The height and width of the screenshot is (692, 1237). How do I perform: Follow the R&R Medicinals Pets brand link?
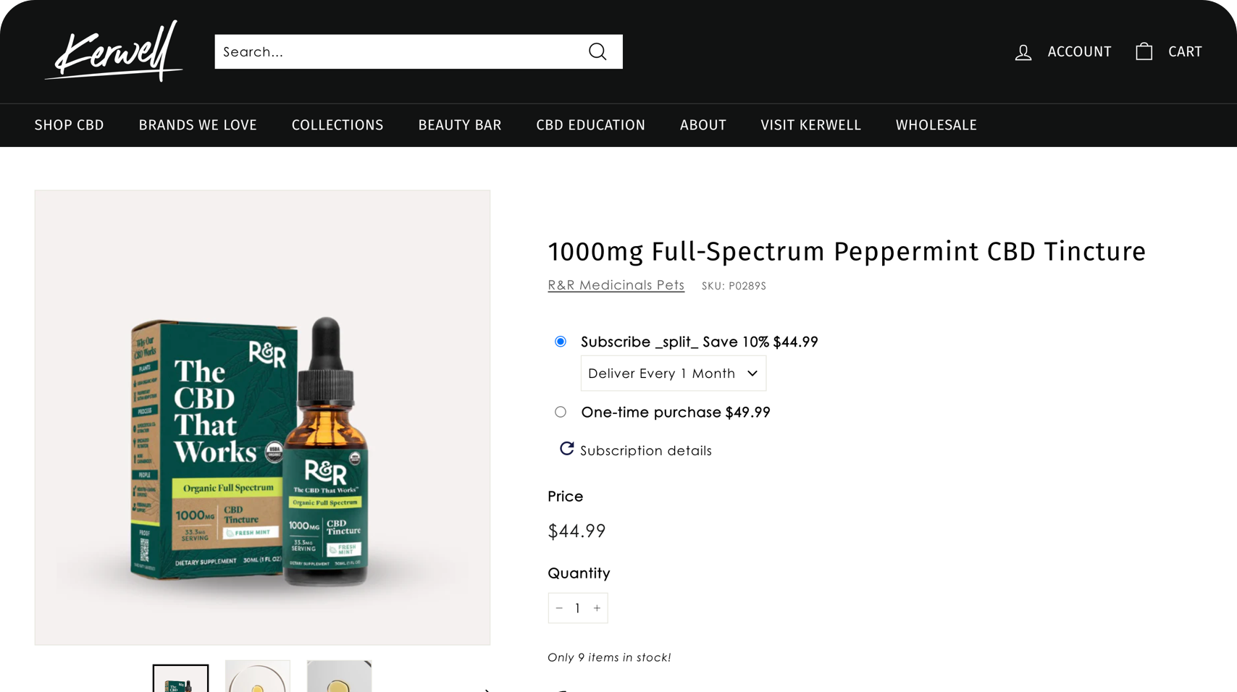tap(616, 285)
